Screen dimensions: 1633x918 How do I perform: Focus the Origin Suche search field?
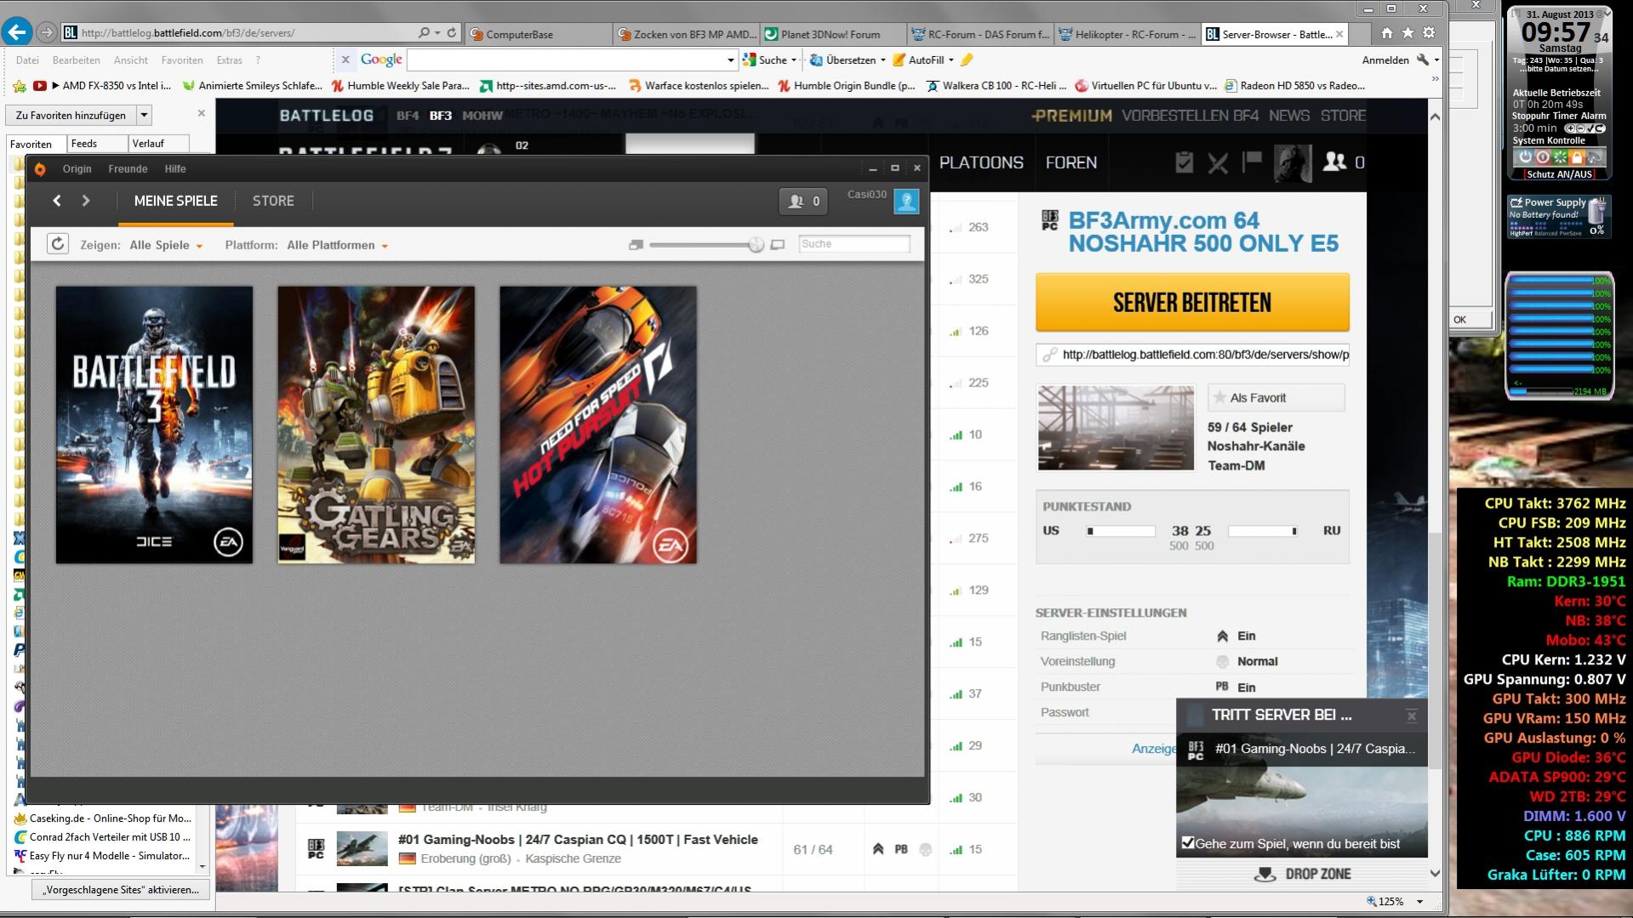click(x=854, y=244)
